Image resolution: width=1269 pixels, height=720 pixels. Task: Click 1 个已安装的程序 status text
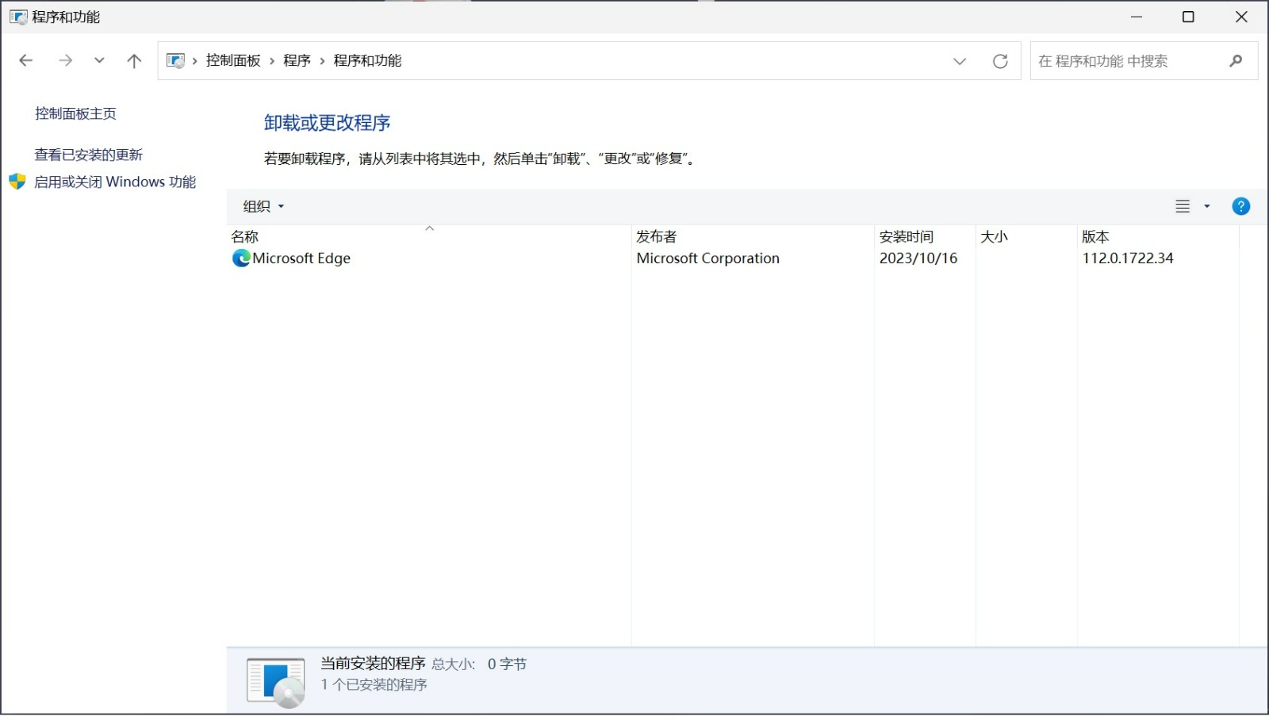[x=374, y=684]
